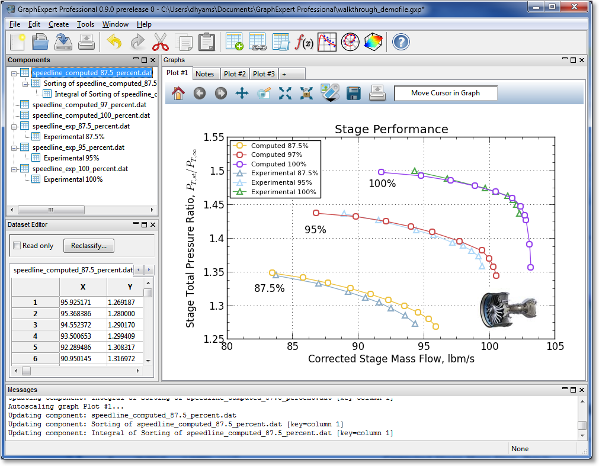Create a 2D XY graph

pyautogui.click(x=327, y=42)
